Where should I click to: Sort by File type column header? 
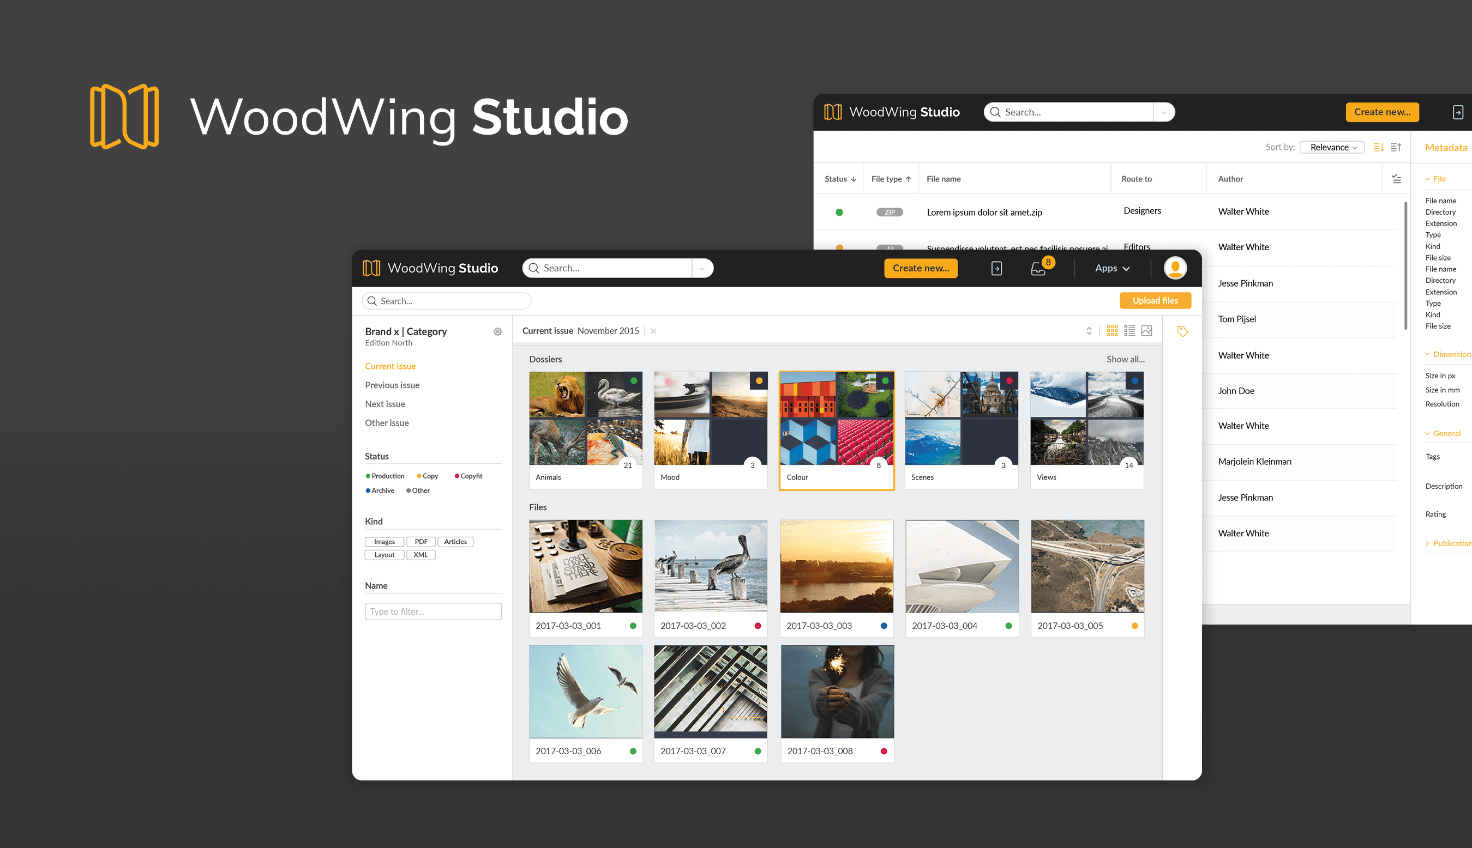pos(891,179)
